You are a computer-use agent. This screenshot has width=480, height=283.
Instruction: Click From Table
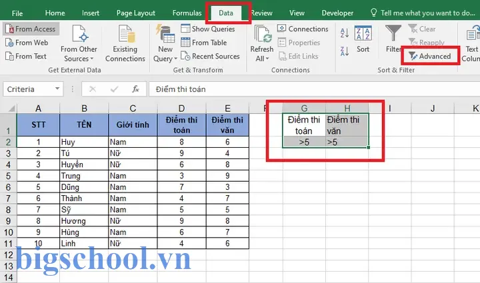click(204, 43)
